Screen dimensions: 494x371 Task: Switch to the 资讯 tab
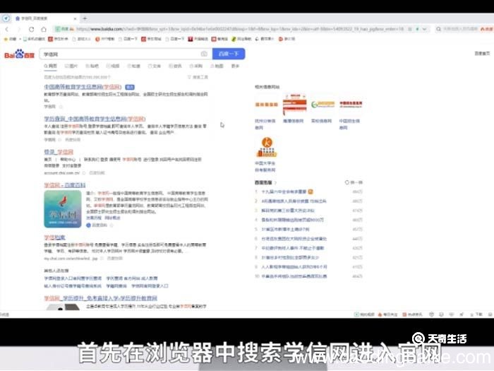[x=175, y=66]
